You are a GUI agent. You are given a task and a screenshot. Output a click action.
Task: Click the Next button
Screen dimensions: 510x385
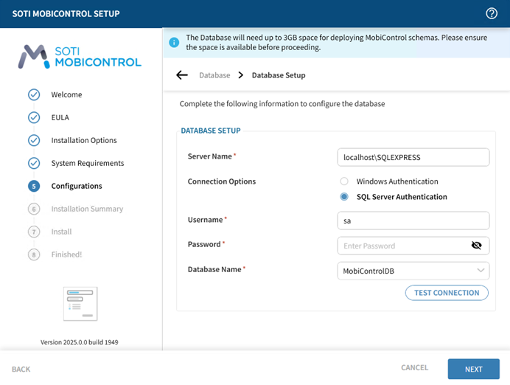point(473,369)
